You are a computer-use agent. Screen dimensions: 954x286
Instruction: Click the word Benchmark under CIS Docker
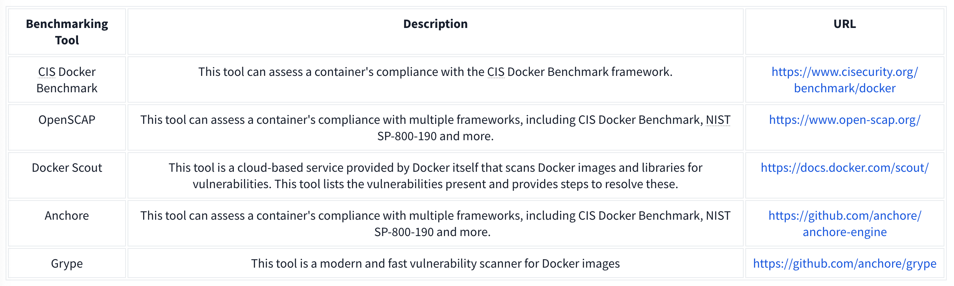pyautogui.click(x=67, y=88)
